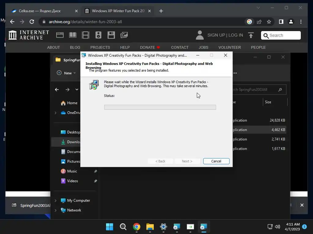Select Home in Explorer sidebar

69,103
